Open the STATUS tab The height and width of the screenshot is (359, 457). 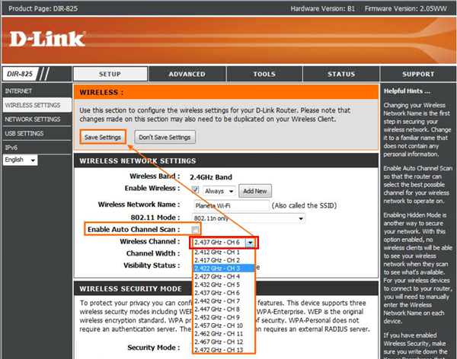coord(341,74)
